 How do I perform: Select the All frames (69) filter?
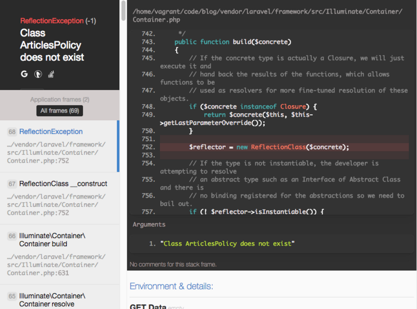pos(59,110)
